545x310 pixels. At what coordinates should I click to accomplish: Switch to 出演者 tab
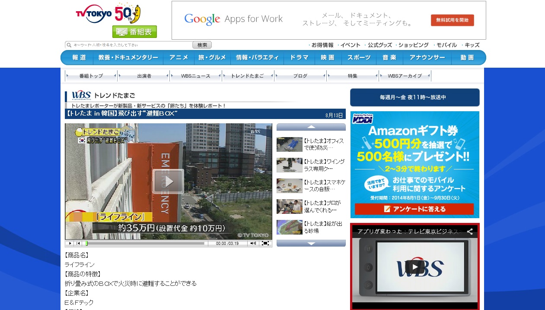(x=144, y=76)
